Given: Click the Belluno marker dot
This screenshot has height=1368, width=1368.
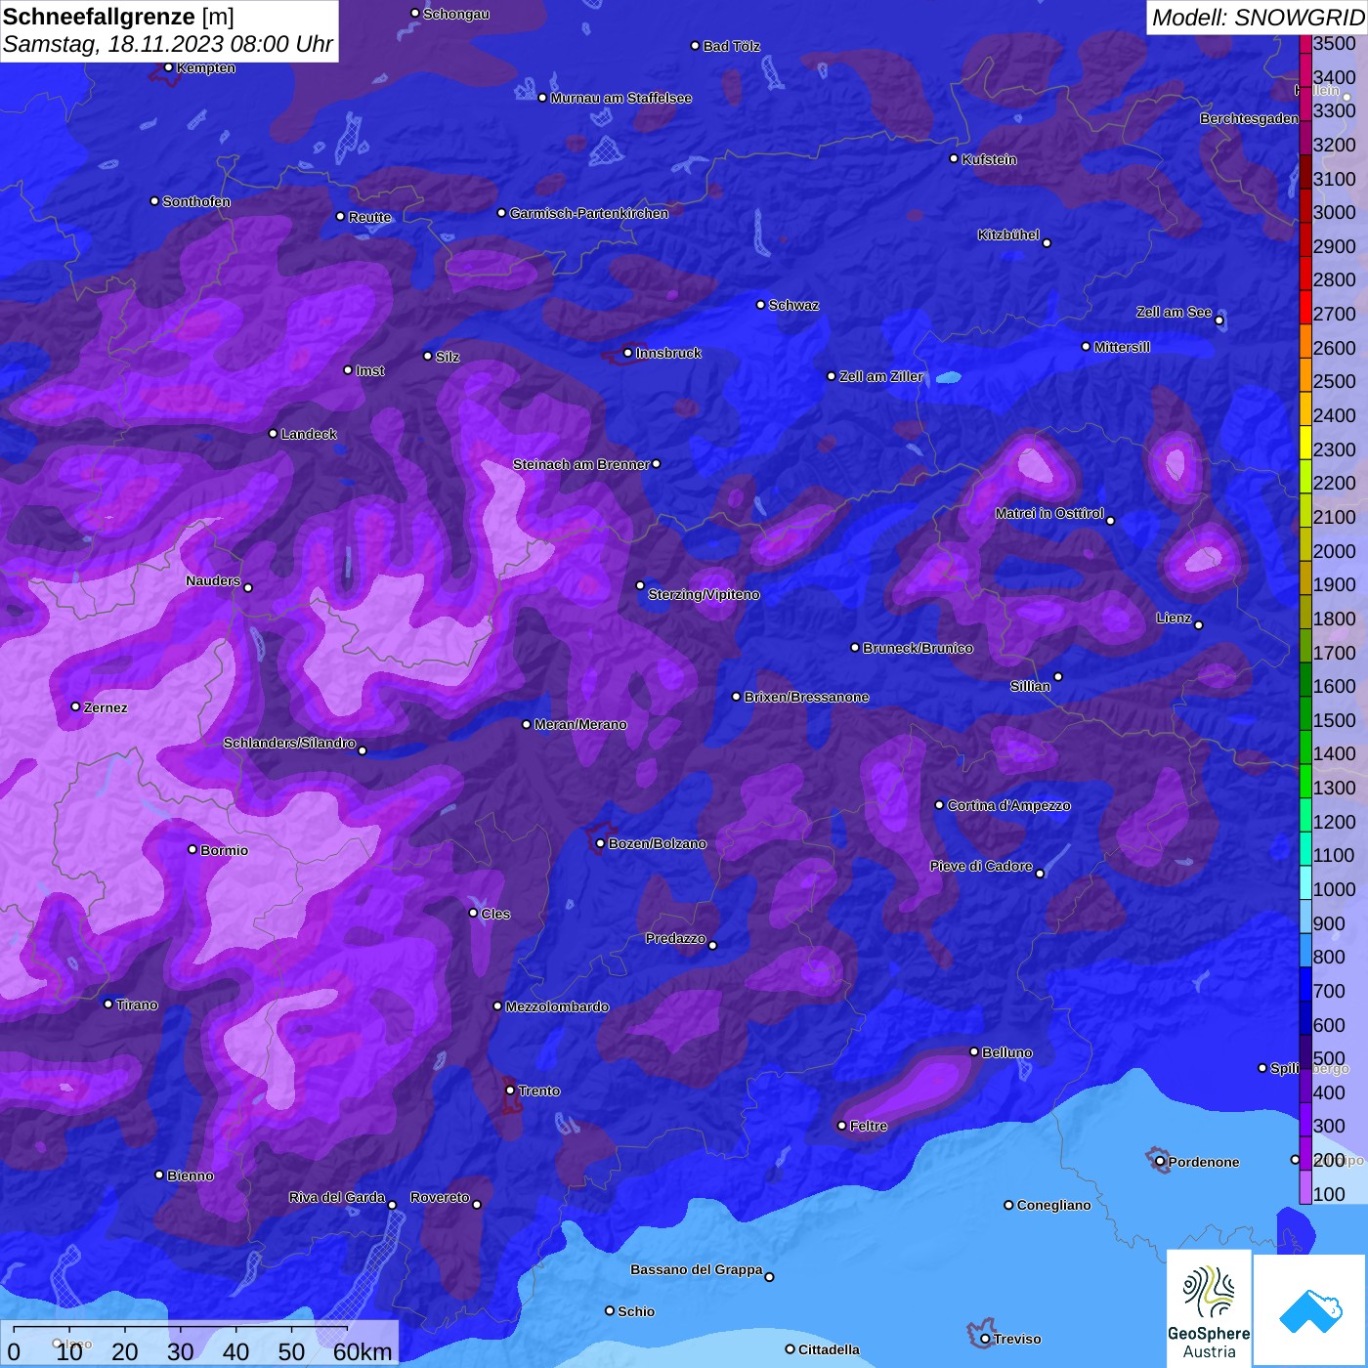Looking at the screenshot, I should click(974, 1051).
